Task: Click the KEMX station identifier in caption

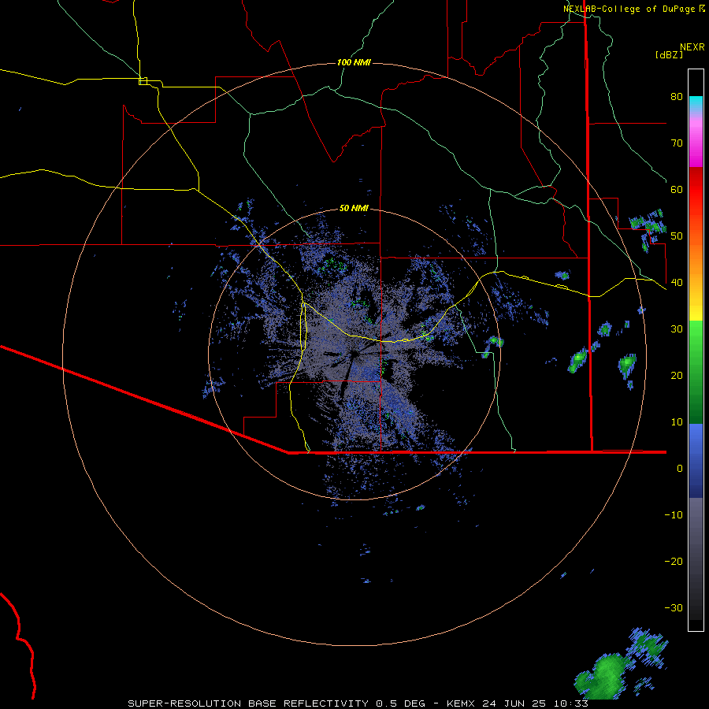Action: (462, 703)
